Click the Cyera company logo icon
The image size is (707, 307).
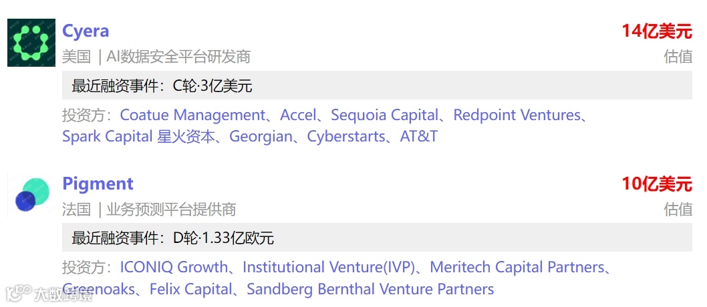pyautogui.click(x=31, y=43)
